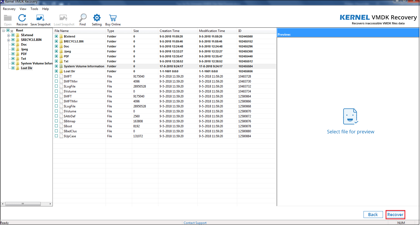
Task: Click the System Volume Information folder icon in list
Action: coord(61,66)
